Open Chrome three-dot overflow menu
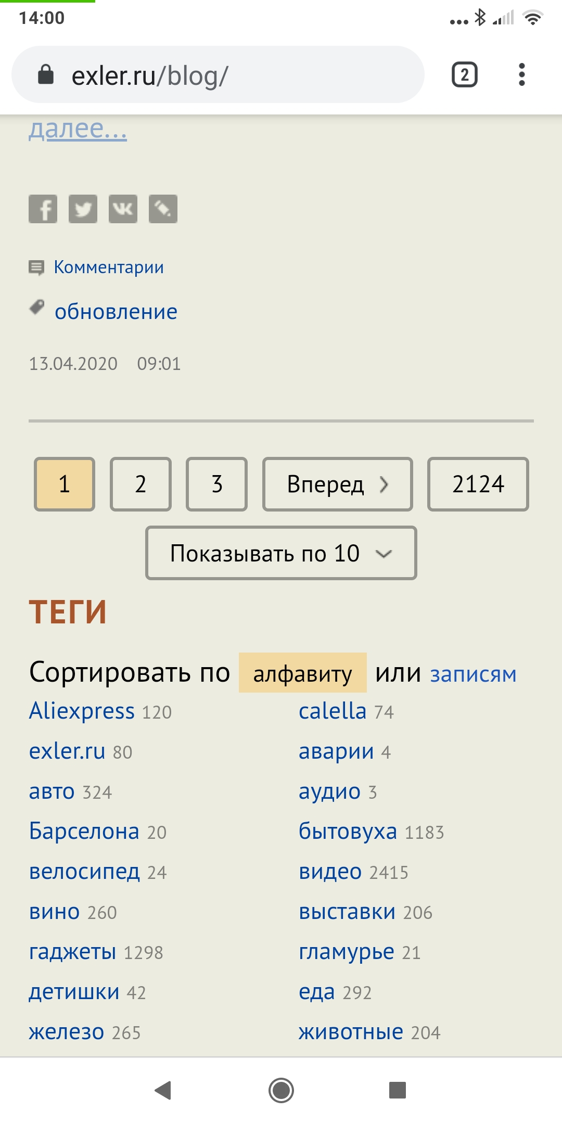This screenshot has height=1124, width=562. (521, 75)
